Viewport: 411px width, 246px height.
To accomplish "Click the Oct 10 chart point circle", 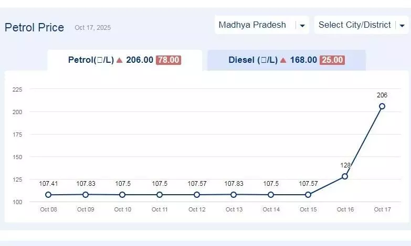I will click(122, 195).
